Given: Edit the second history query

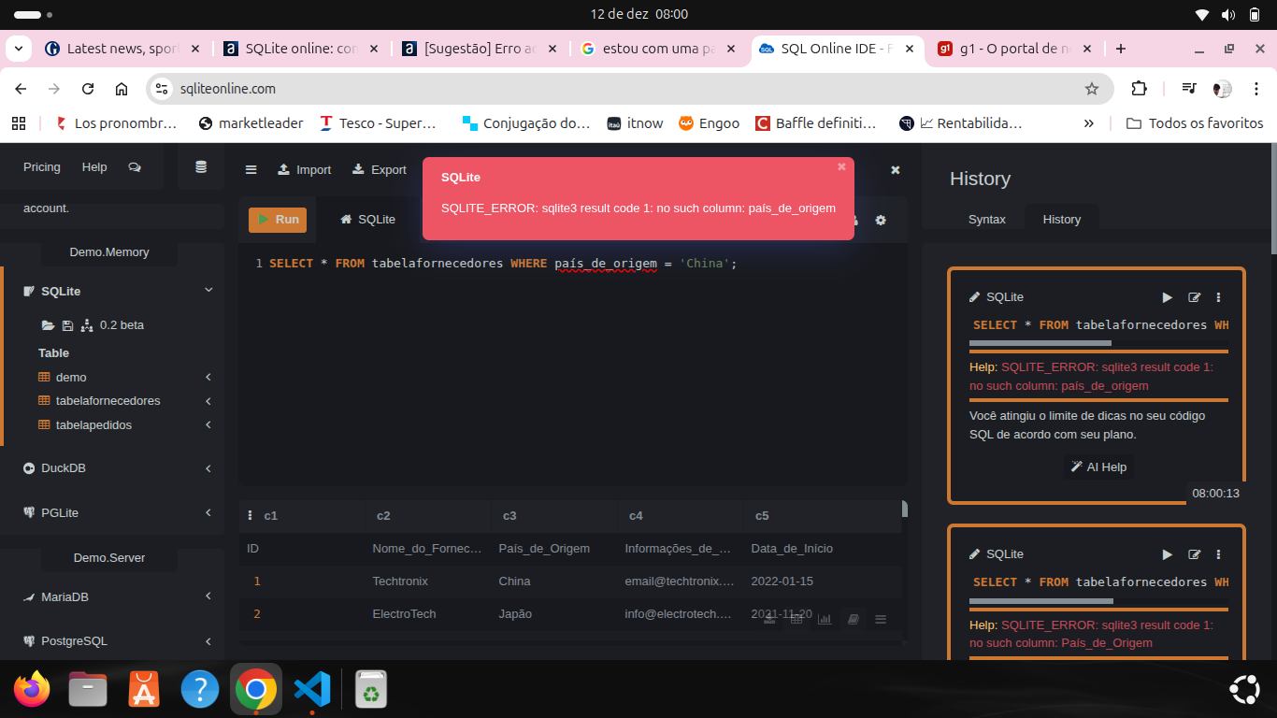Looking at the screenshot, I should click(x=1194, y=554).
